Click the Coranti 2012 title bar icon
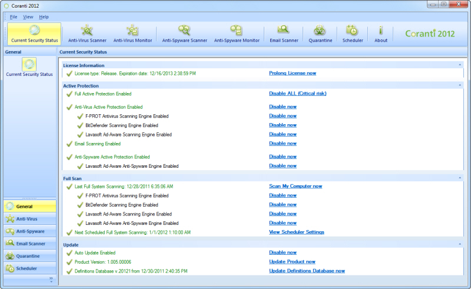Image resolution: width=471 pixels, height=289 pixels. point(6,6)
